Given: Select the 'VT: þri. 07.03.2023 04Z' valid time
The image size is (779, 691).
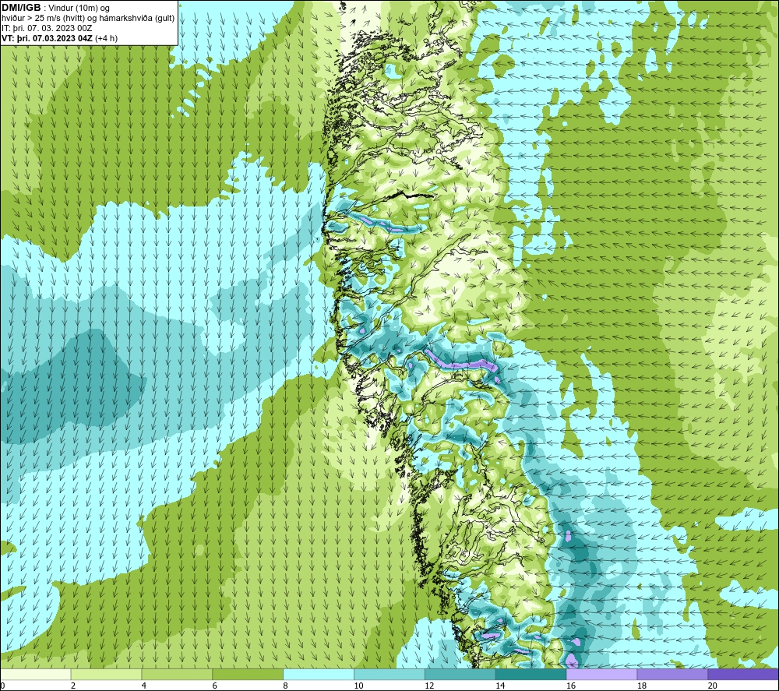Looking at the screenshot, I should pos(47,38).
